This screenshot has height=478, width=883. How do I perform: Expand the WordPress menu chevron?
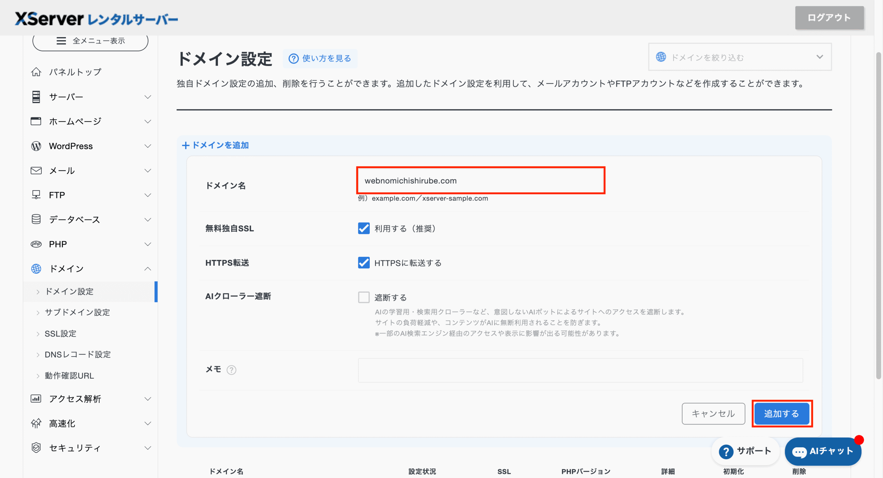(x=148, y=146)
